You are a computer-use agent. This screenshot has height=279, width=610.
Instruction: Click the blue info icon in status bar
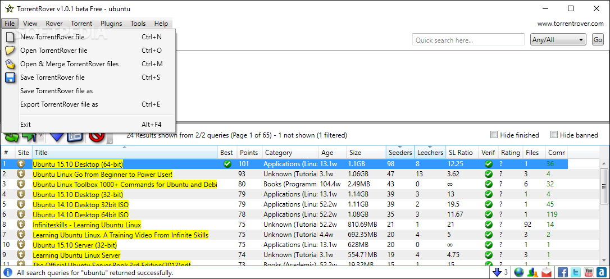coord(8,273)
